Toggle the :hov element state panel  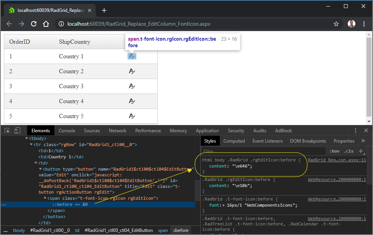(x=334, y=151)
